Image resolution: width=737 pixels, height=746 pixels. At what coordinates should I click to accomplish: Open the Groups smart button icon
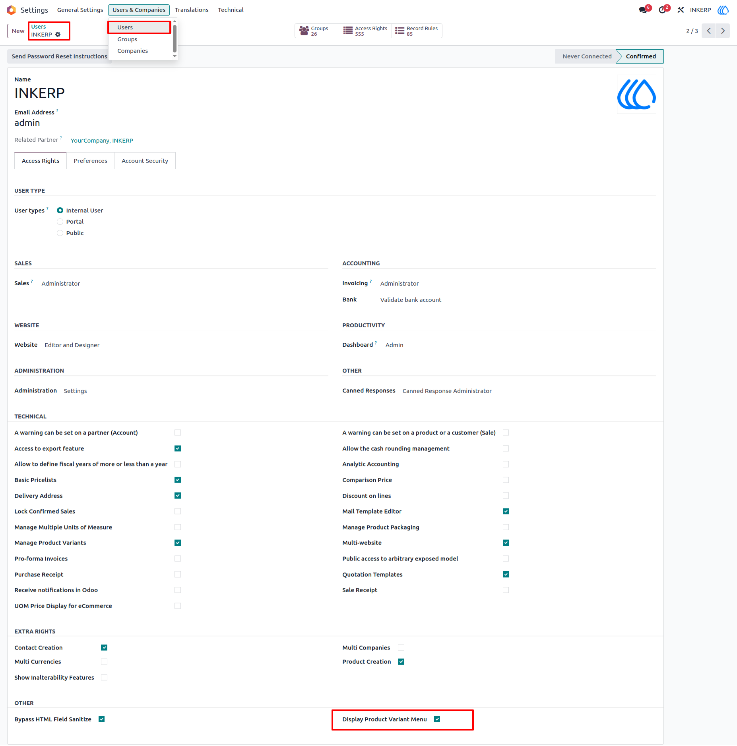click(304, 31)
